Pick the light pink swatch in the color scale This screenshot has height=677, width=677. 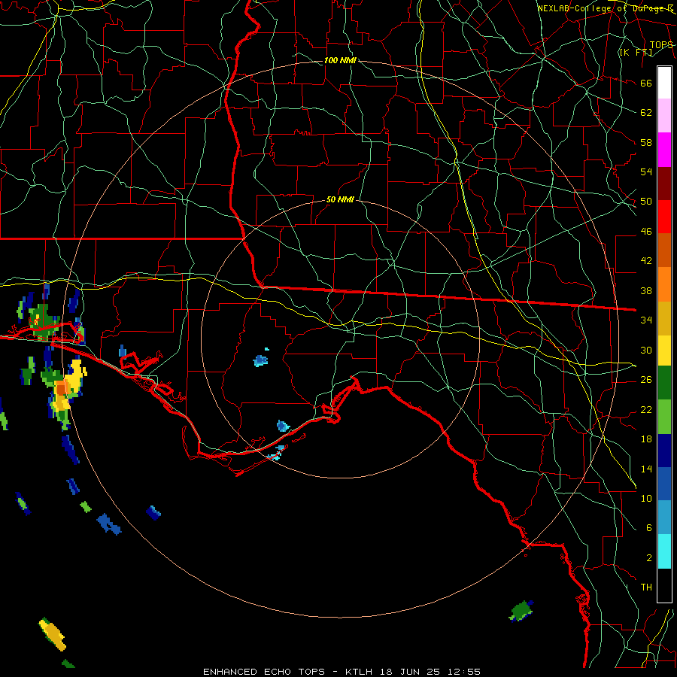pos(664,116)
